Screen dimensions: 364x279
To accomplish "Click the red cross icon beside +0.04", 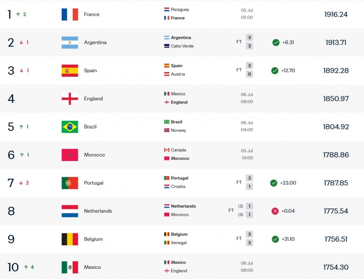I will (x=275, y=211).
